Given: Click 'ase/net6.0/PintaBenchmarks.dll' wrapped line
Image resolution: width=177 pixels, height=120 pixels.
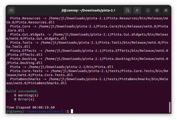Looking at the screenshot, I should point(36,83).
